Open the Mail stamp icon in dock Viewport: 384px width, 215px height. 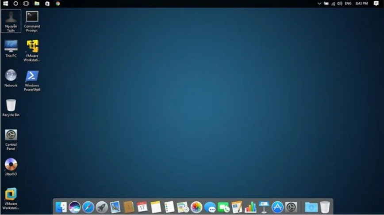point(115,207)
